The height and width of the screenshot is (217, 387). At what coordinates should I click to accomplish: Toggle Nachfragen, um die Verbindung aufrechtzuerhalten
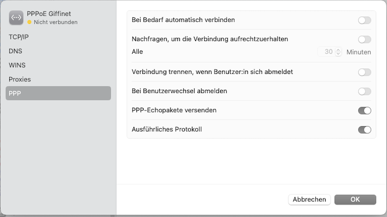point(365,39)
